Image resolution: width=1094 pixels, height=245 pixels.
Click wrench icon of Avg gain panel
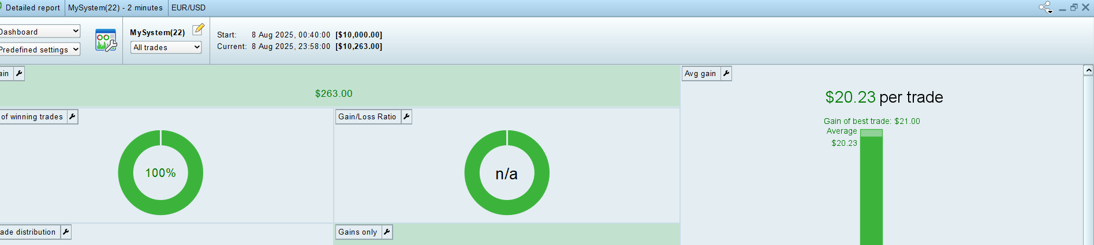[726, 73]
